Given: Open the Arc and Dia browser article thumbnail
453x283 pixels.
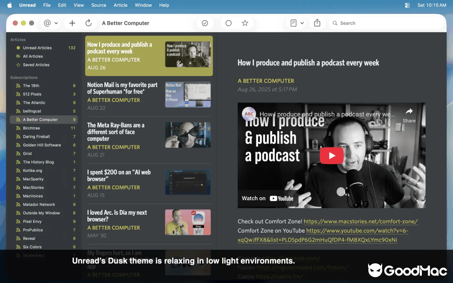Looking at the screenshot, I should pos(188,222).
